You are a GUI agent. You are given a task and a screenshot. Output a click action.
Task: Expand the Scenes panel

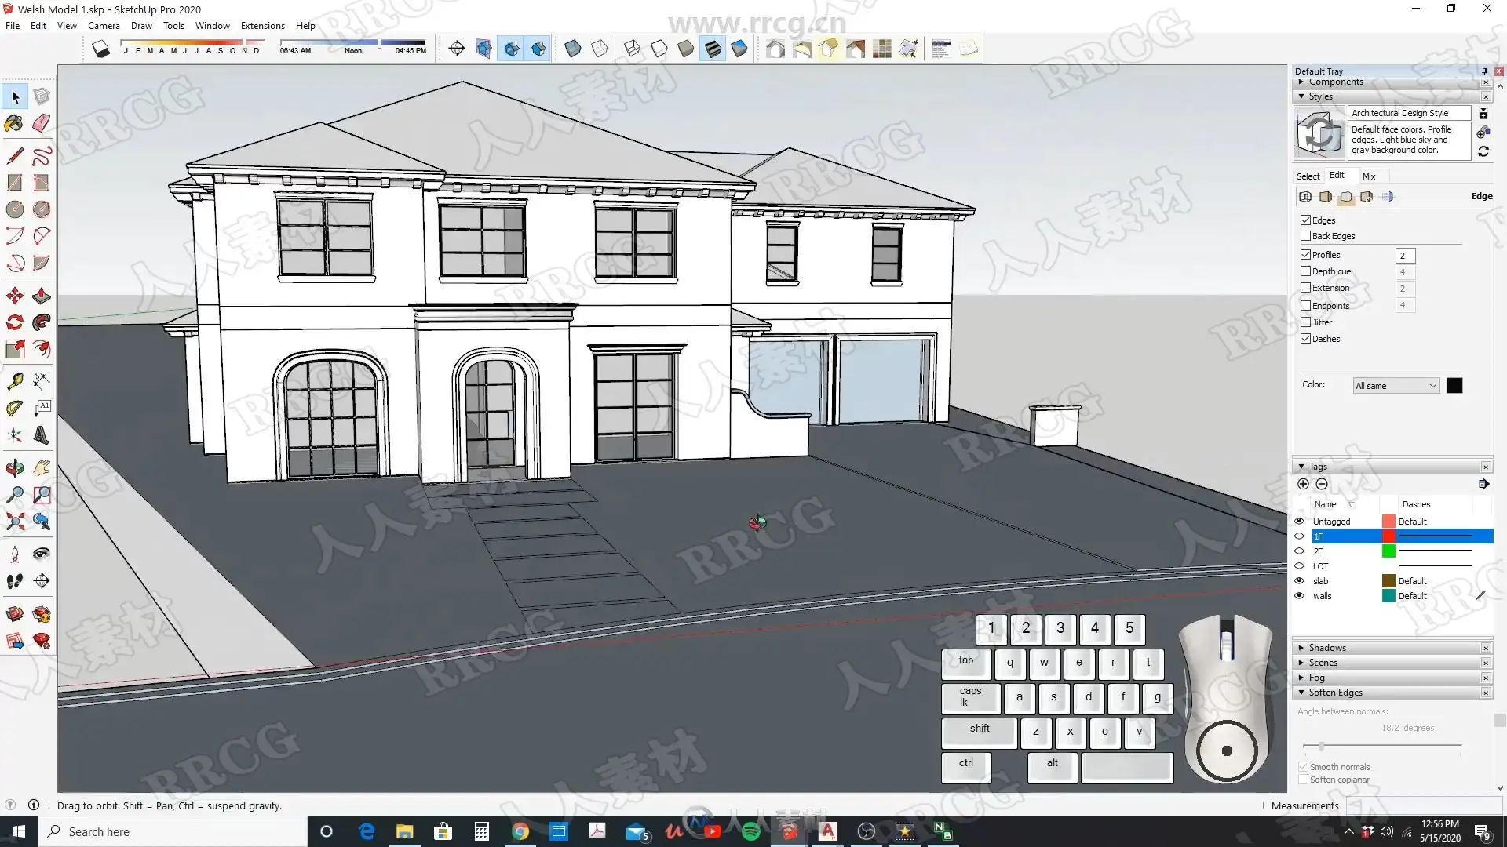point(1323,663)
